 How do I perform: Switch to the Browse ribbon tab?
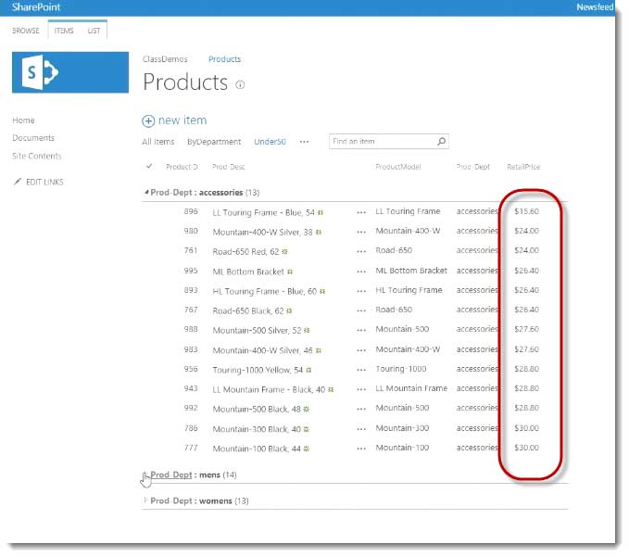coord(26,31)
